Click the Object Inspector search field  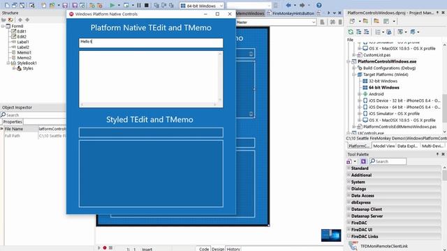[x=33, y=115]
